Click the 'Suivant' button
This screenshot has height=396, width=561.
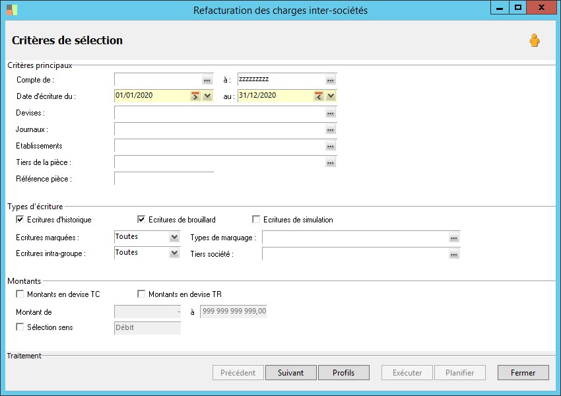[290, 373]
